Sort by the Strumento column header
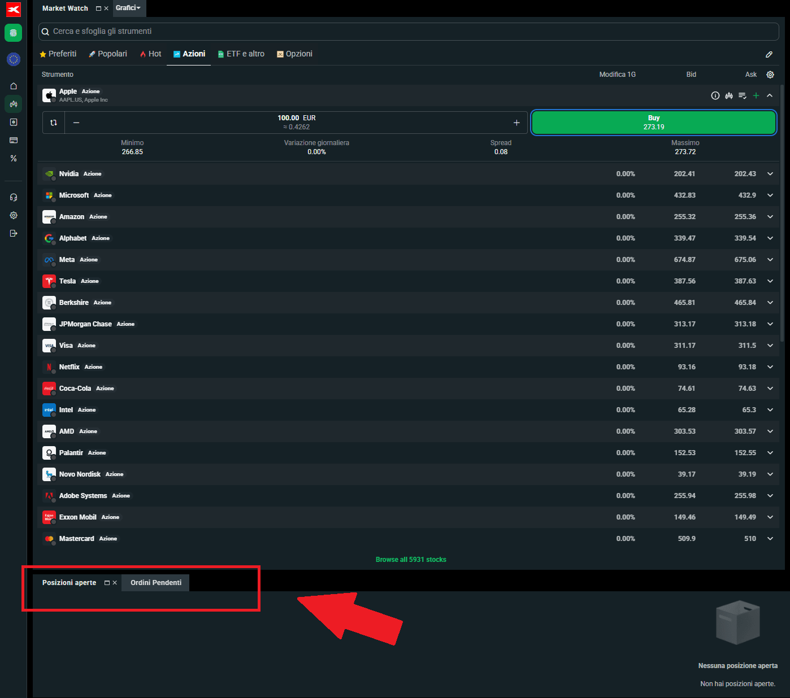Image resolution: width=790 pixels, height=698 pixels. 58,75
